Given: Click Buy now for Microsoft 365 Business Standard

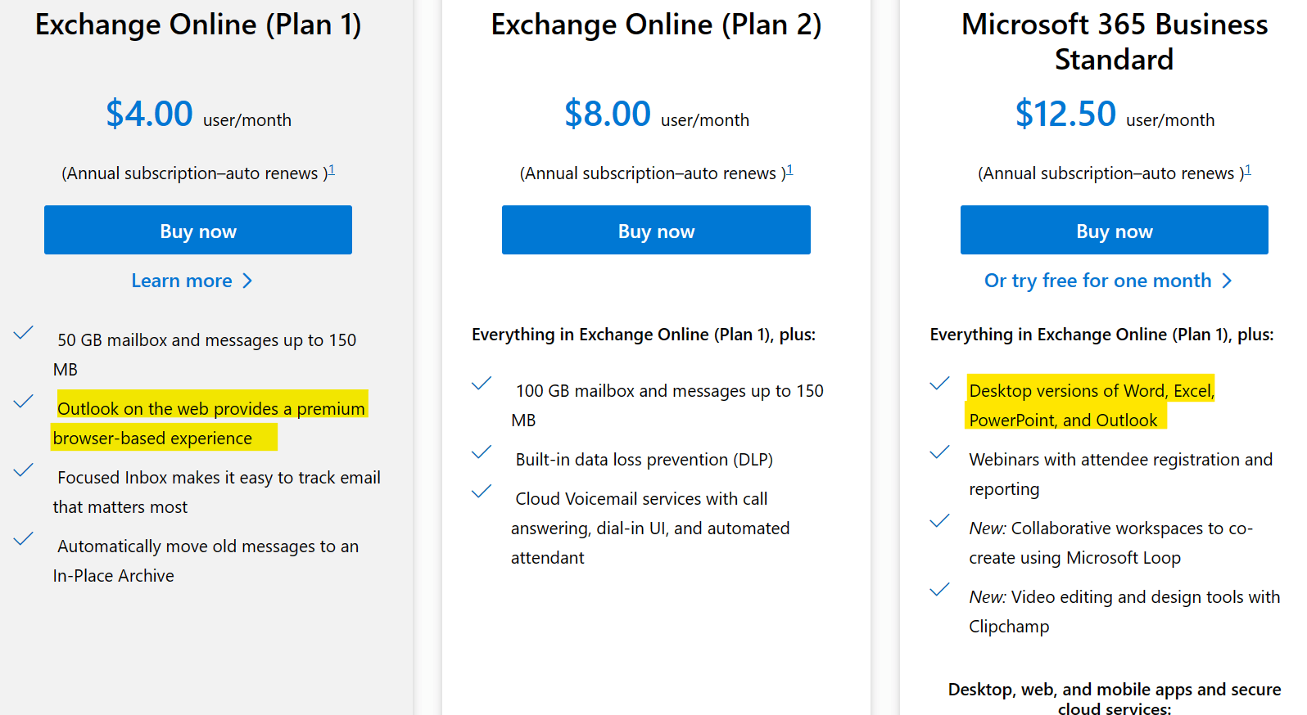Looking at the screenshot, I should click(1114, 230).
